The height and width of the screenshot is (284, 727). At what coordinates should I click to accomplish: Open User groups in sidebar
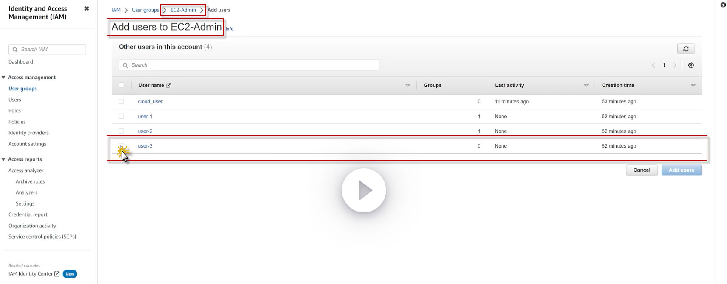[22, 89]
